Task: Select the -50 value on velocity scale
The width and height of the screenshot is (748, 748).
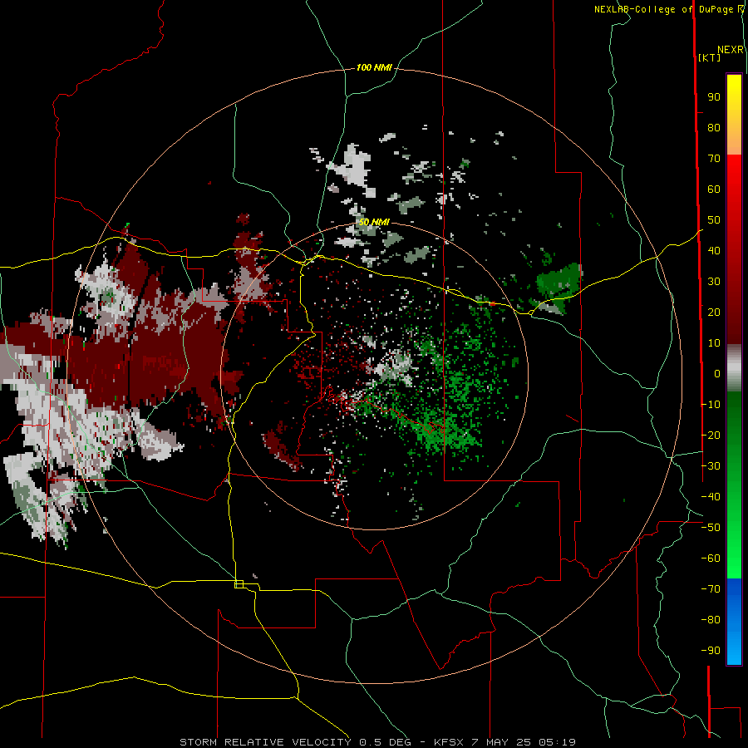Action: coord(711,528)
